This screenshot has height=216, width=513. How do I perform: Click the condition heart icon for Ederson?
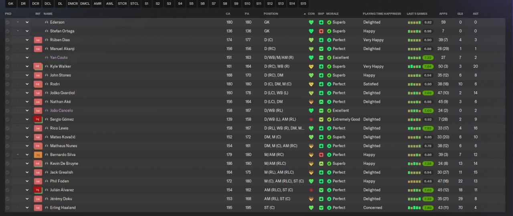tap(311, 22)
